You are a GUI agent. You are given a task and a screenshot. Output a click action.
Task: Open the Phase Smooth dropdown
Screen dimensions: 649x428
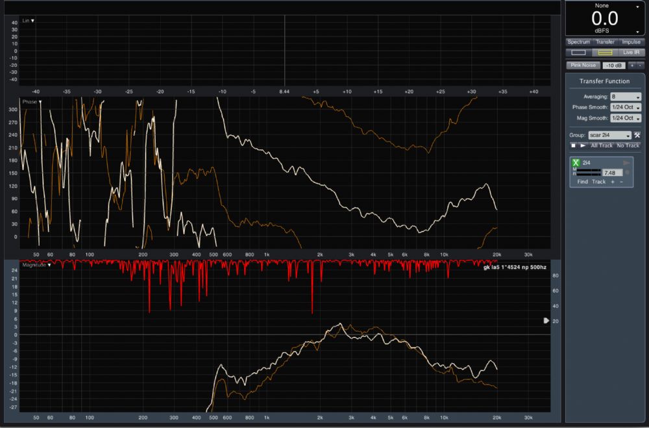625,107
